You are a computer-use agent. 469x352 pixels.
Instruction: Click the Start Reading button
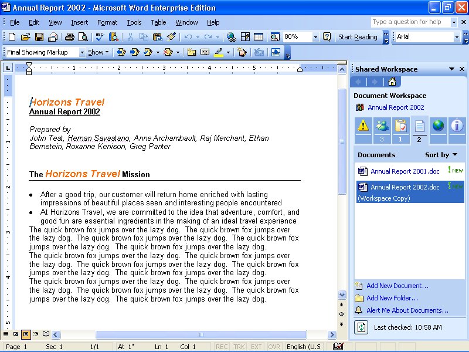(x=358, y=37)
